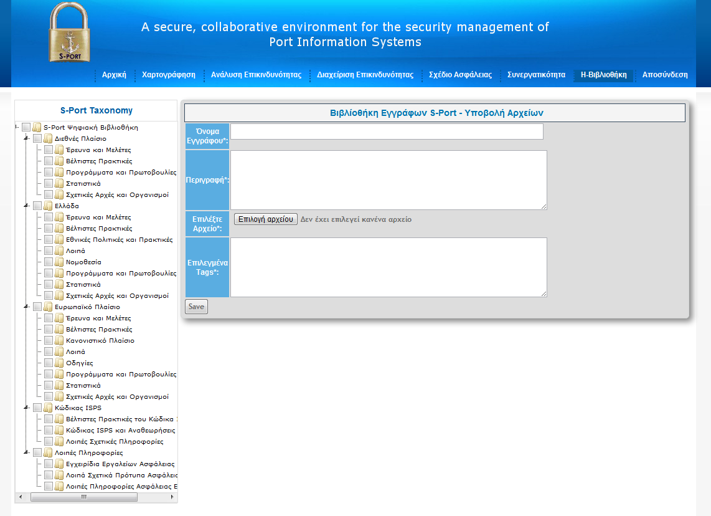Tick the Λοιπές Πληροφορίες checkbox
Image resolution: width=711 pixels, height=516 pixels.
coord(37,452)
